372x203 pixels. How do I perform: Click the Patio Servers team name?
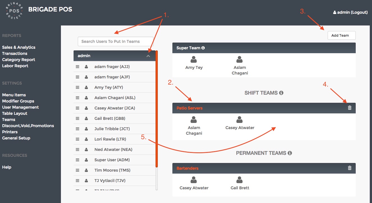coord(190,108)
